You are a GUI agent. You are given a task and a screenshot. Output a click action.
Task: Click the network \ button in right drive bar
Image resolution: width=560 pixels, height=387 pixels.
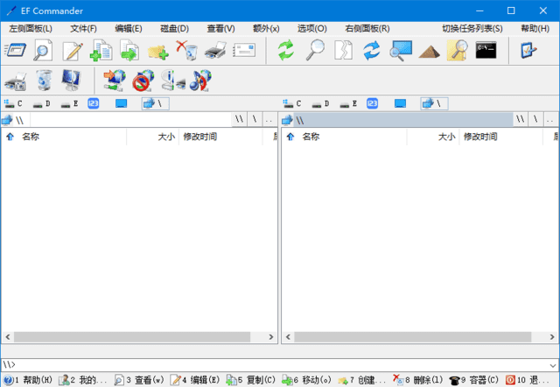pyautogui.click(x=434, y=103)
